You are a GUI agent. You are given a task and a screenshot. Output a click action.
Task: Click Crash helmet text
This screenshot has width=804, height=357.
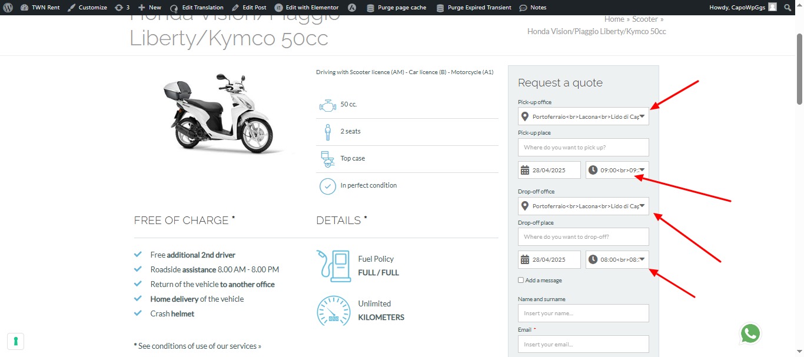[x=172, y=313]
